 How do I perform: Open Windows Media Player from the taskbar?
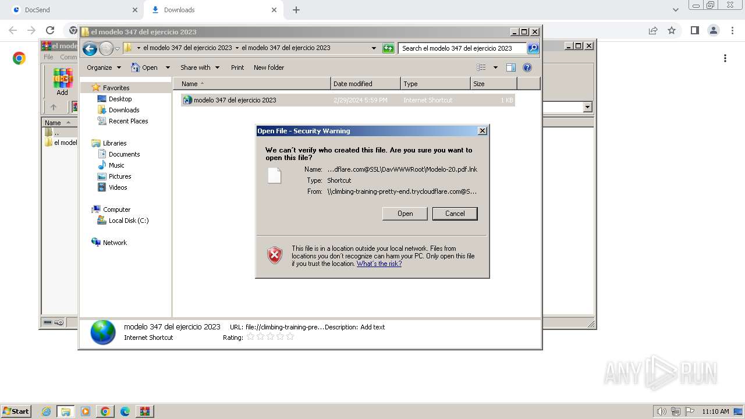click(x=86, y=411)
